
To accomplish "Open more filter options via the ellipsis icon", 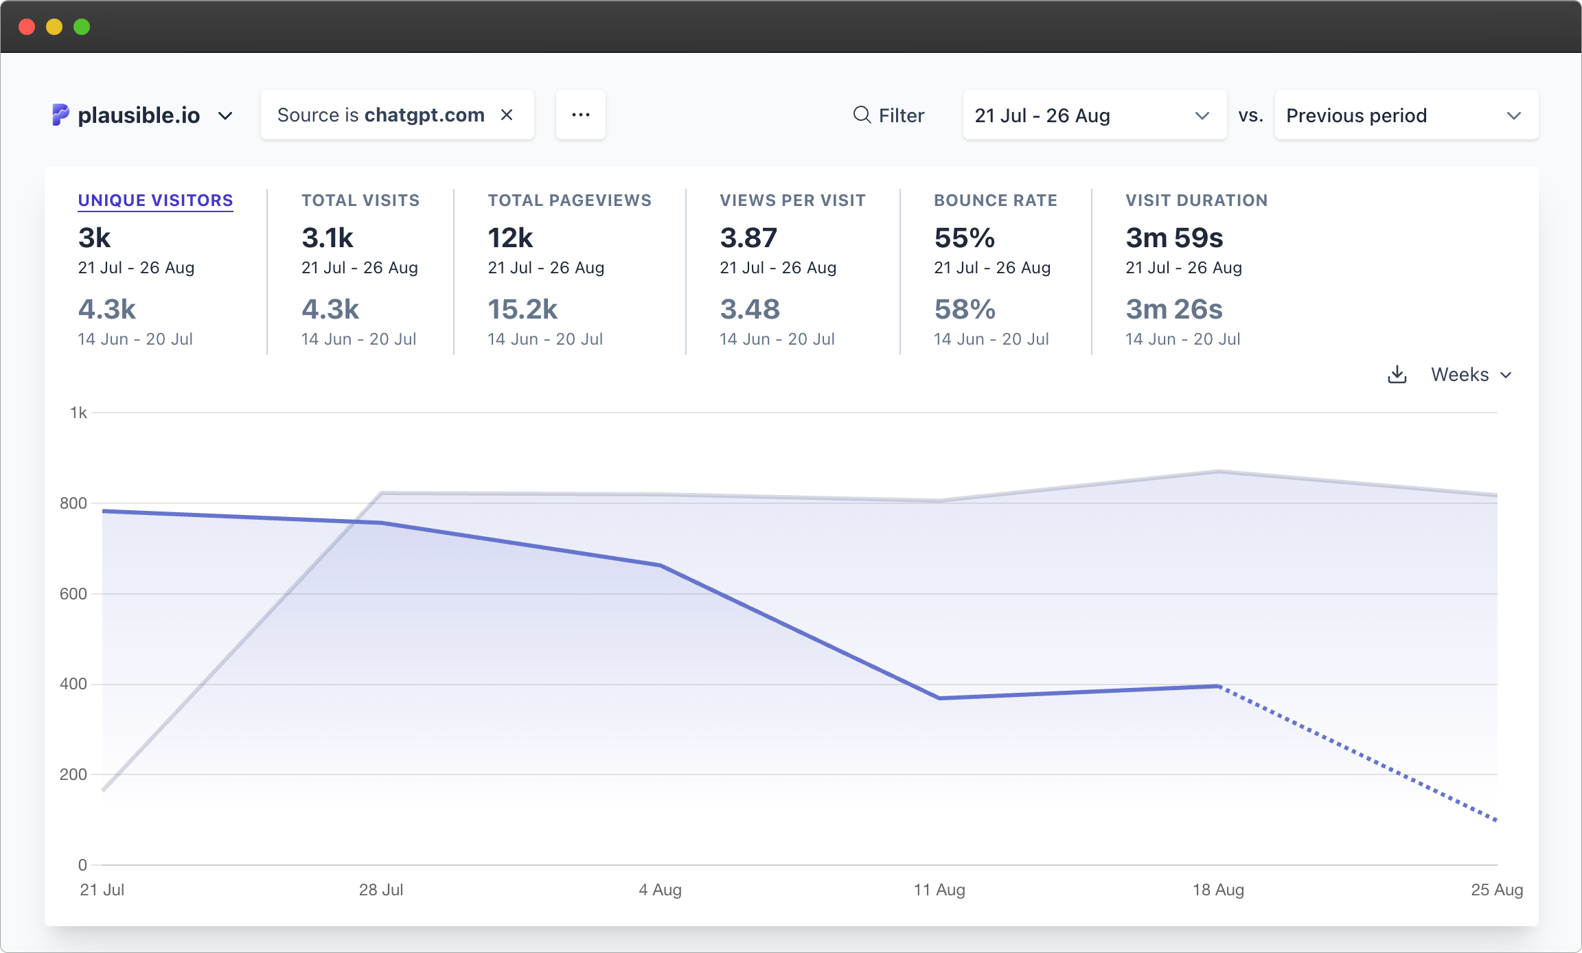I will (x=580, y=115).
